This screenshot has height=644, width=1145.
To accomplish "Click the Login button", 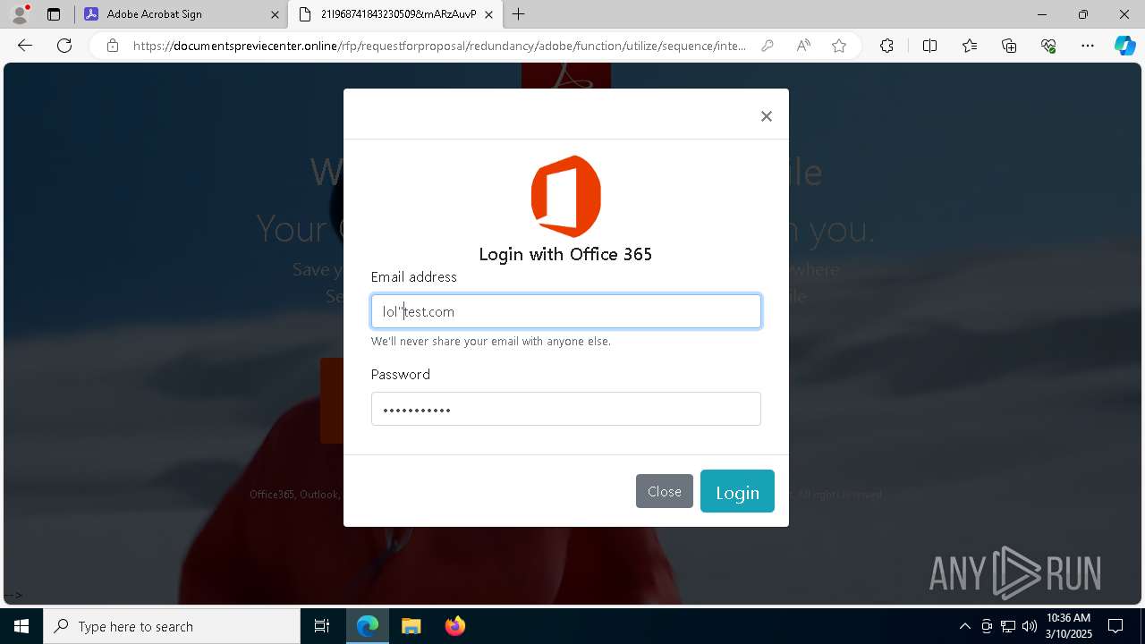I will click(x=737, y=491).
